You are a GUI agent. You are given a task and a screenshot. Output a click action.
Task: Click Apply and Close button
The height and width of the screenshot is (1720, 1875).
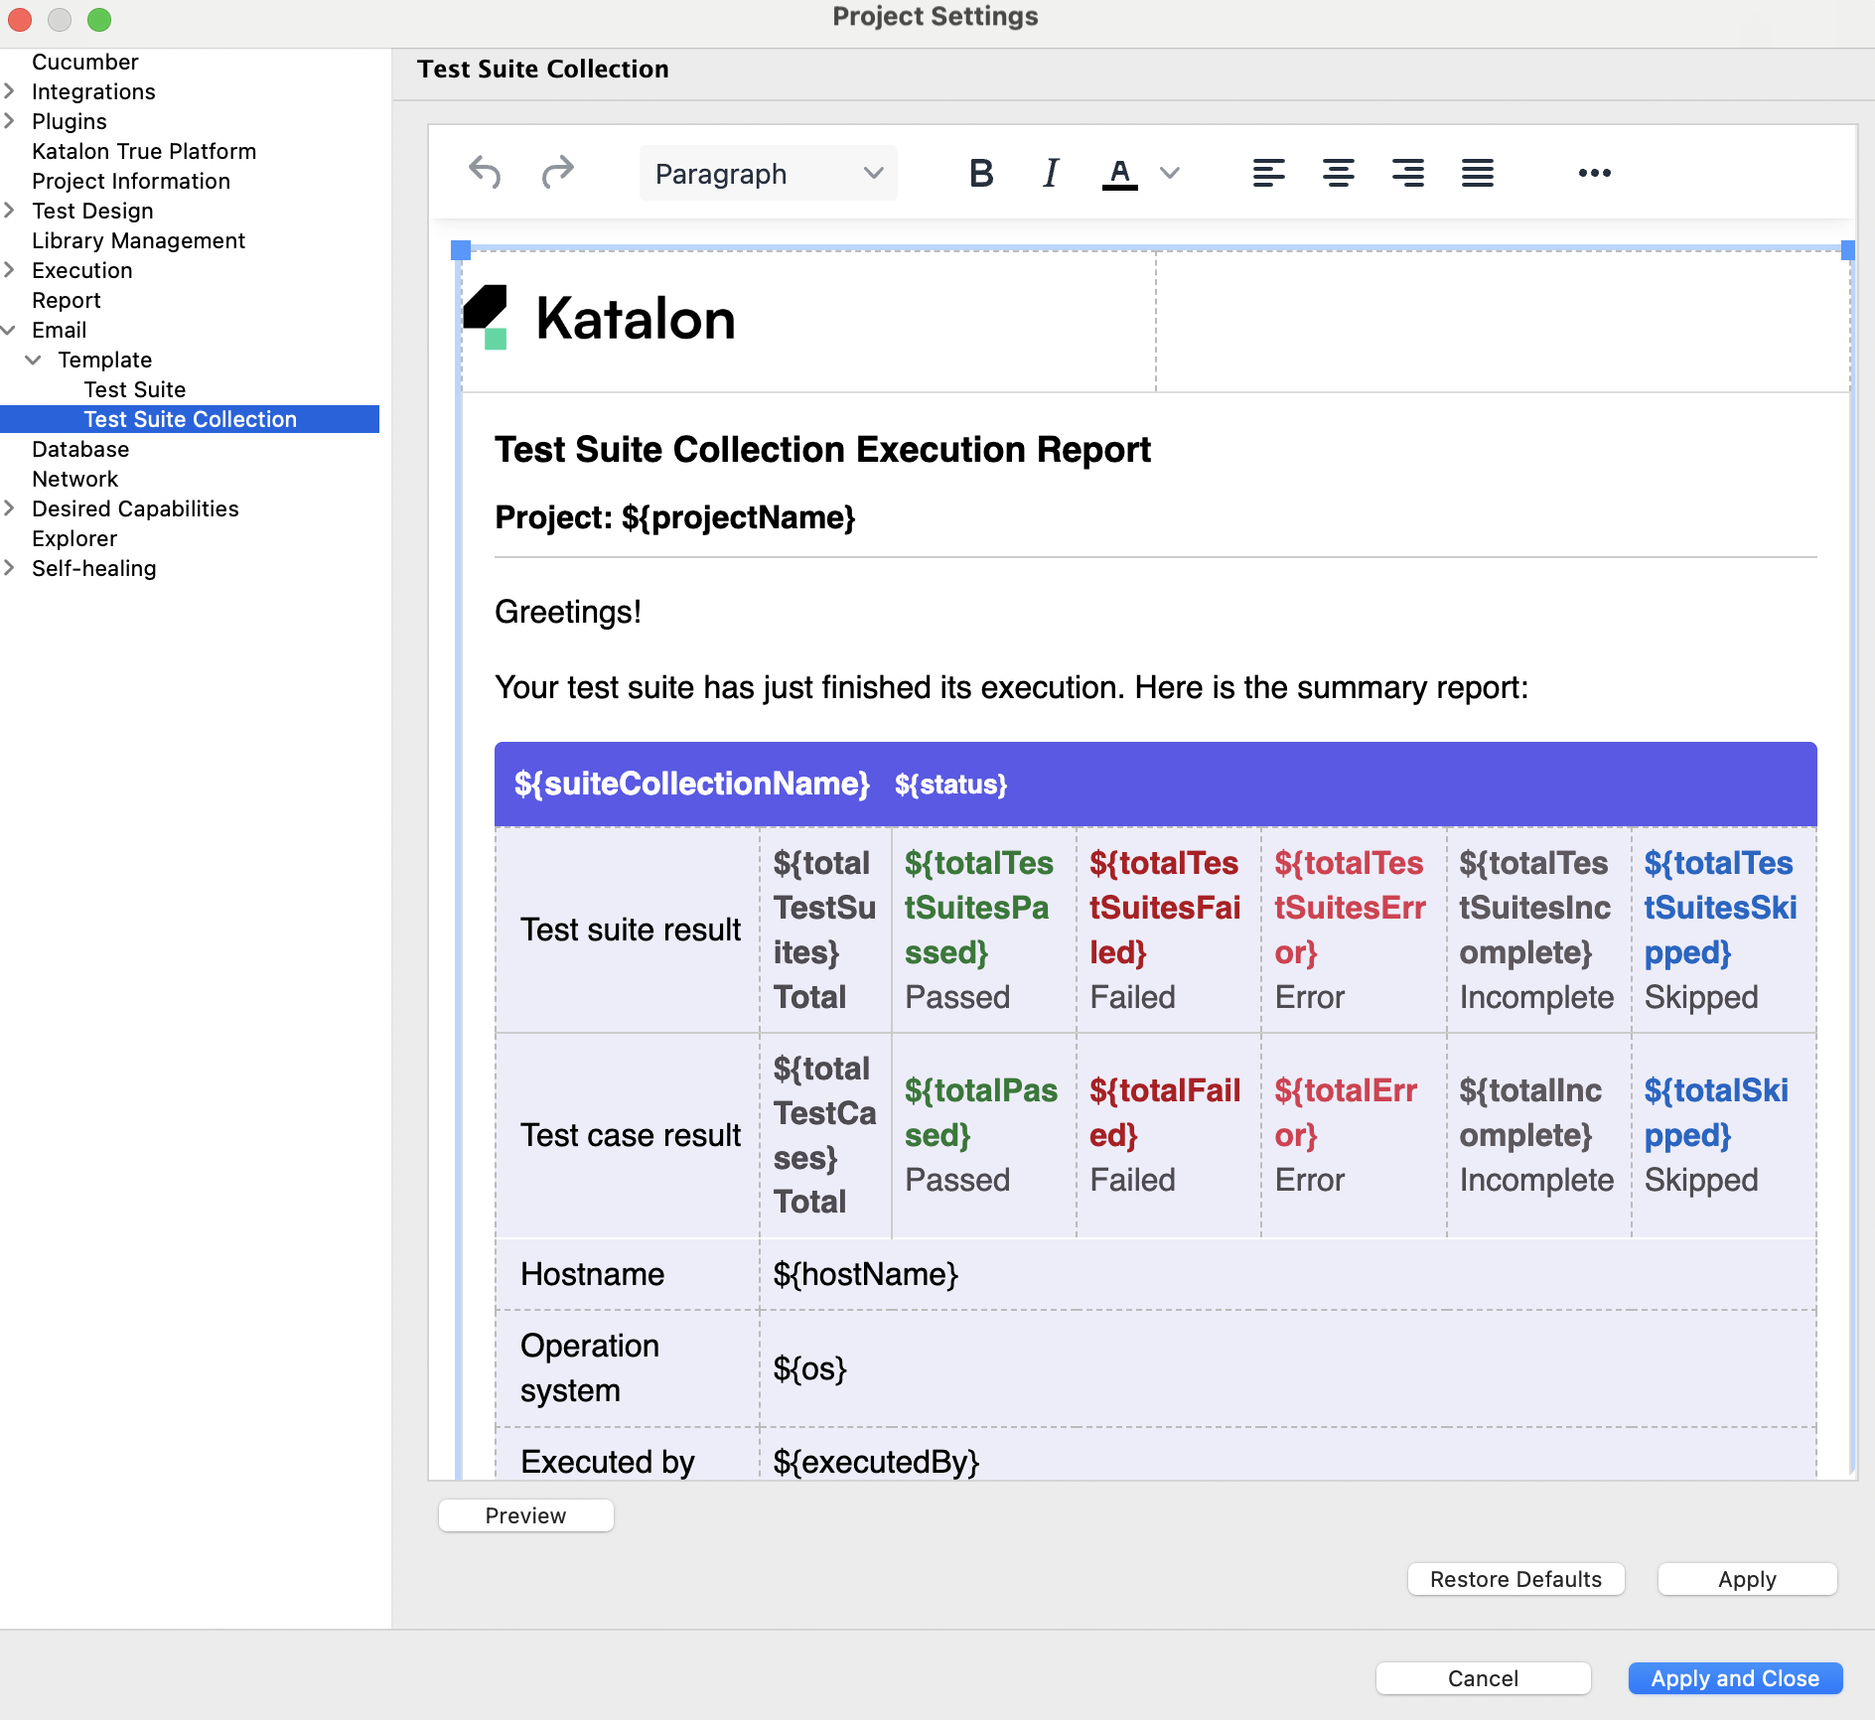[1736, 1678]
